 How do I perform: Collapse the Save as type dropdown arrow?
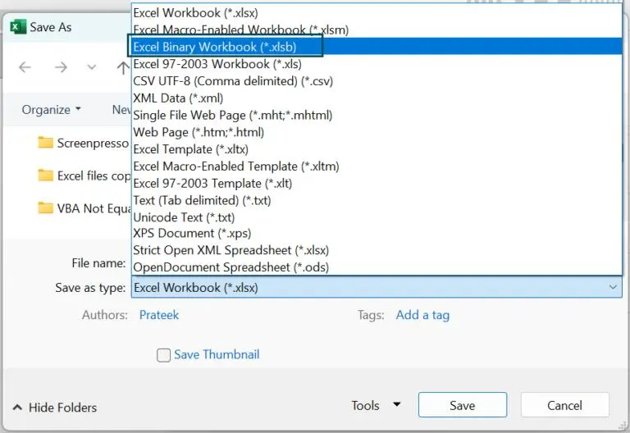point(613,288)
